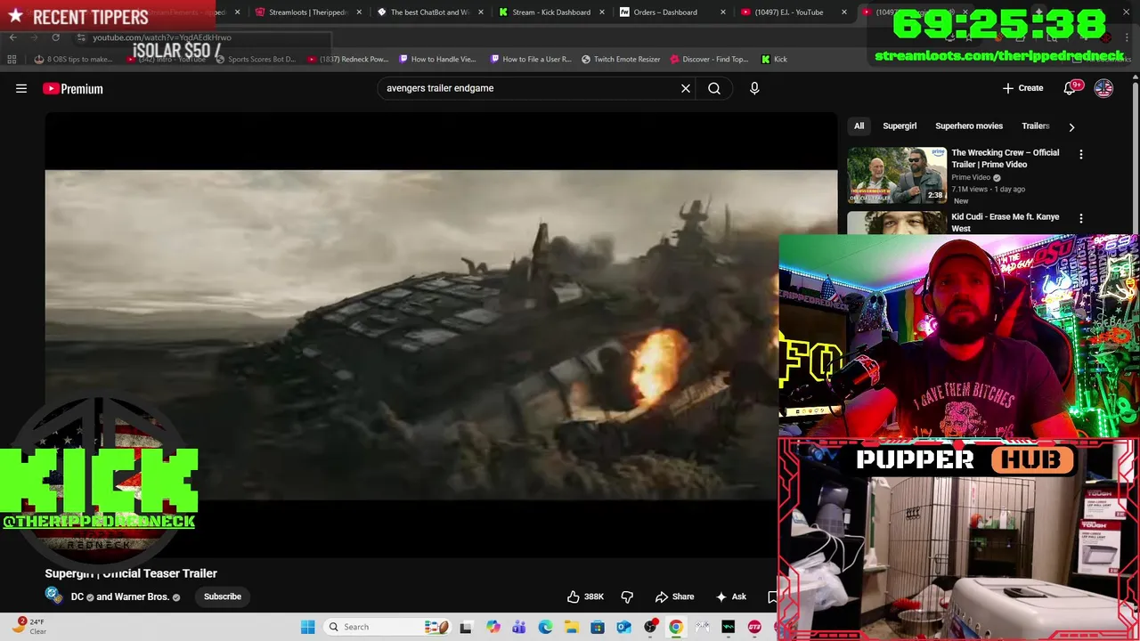
Task: Open Task View on taskbar
Action: [465, 627]
